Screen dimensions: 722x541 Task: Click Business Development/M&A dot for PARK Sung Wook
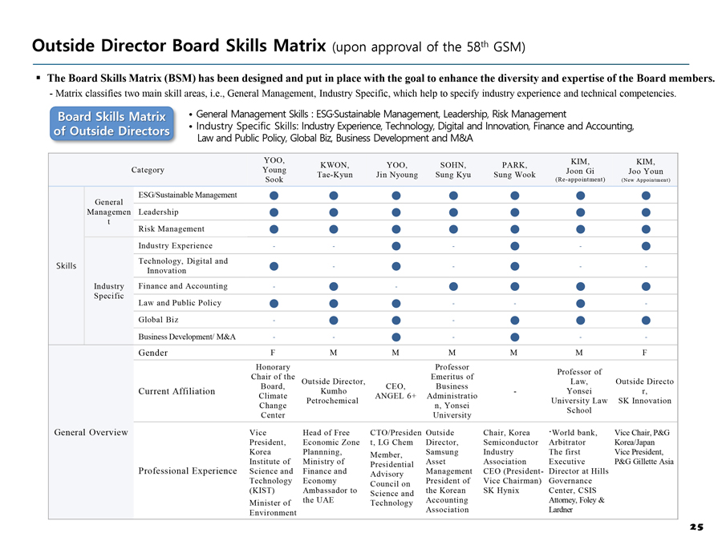click(x=514, y=337)
